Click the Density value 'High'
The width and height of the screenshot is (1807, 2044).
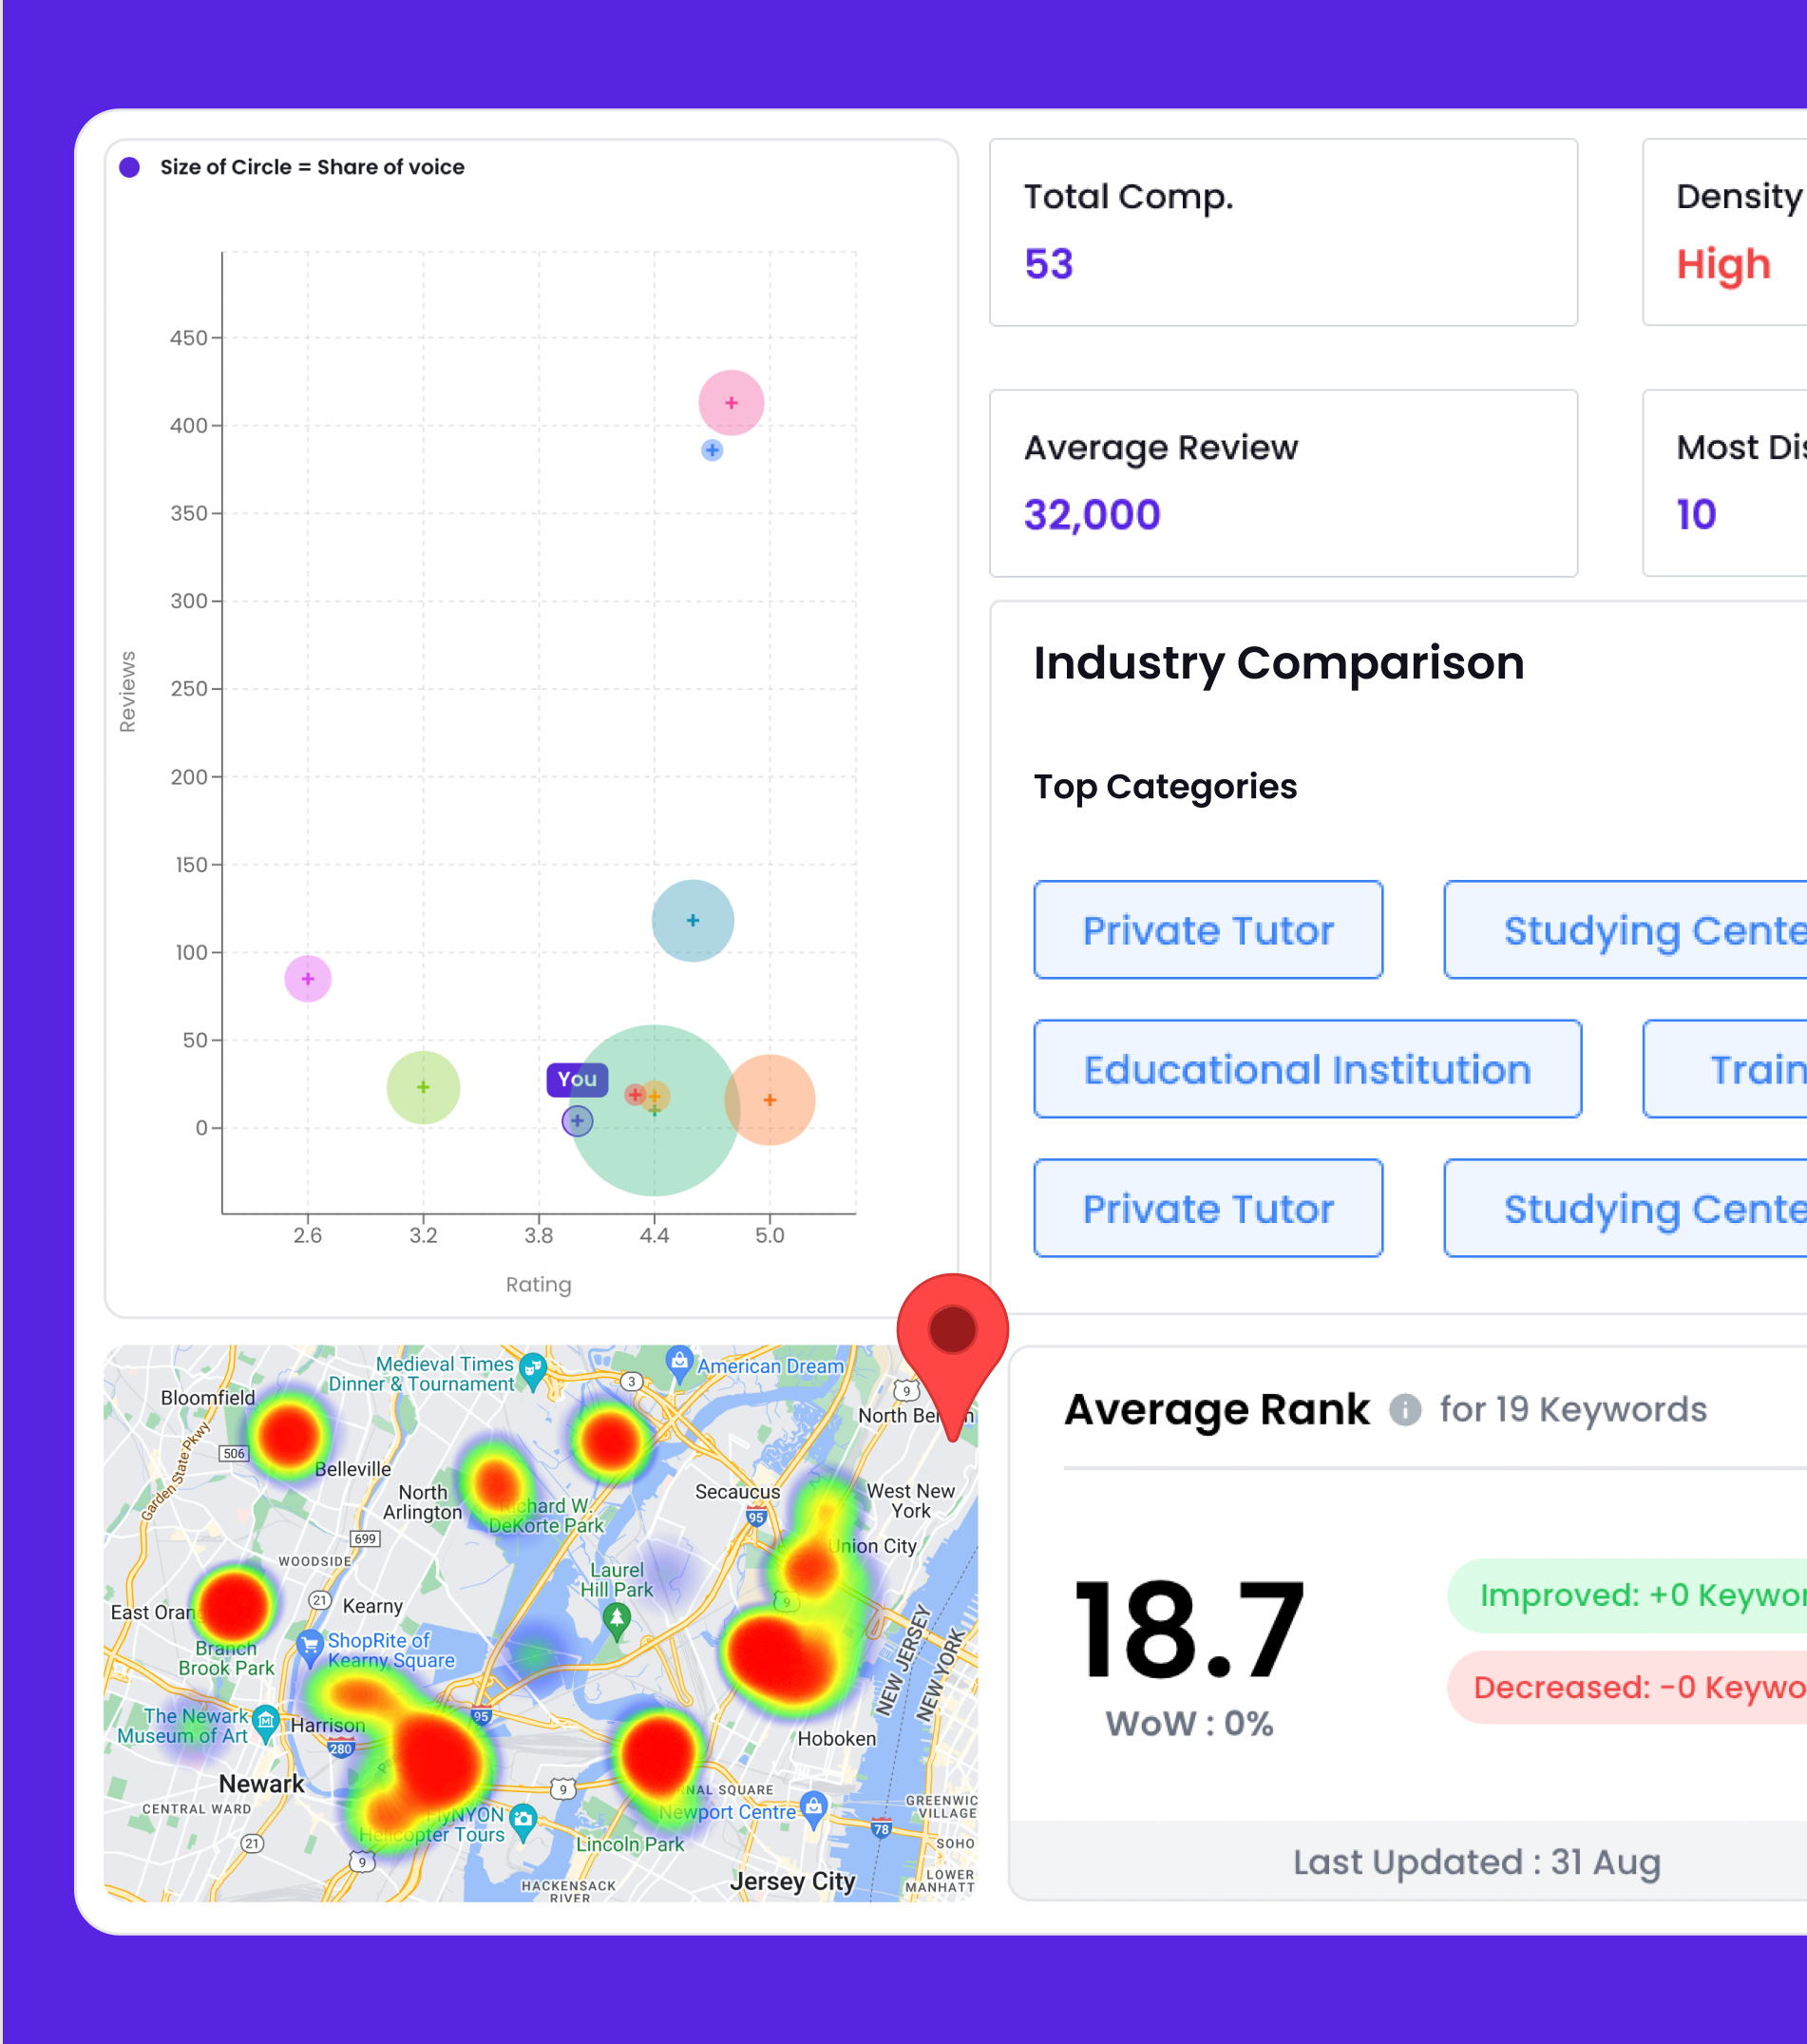[x=1723, y=265]
